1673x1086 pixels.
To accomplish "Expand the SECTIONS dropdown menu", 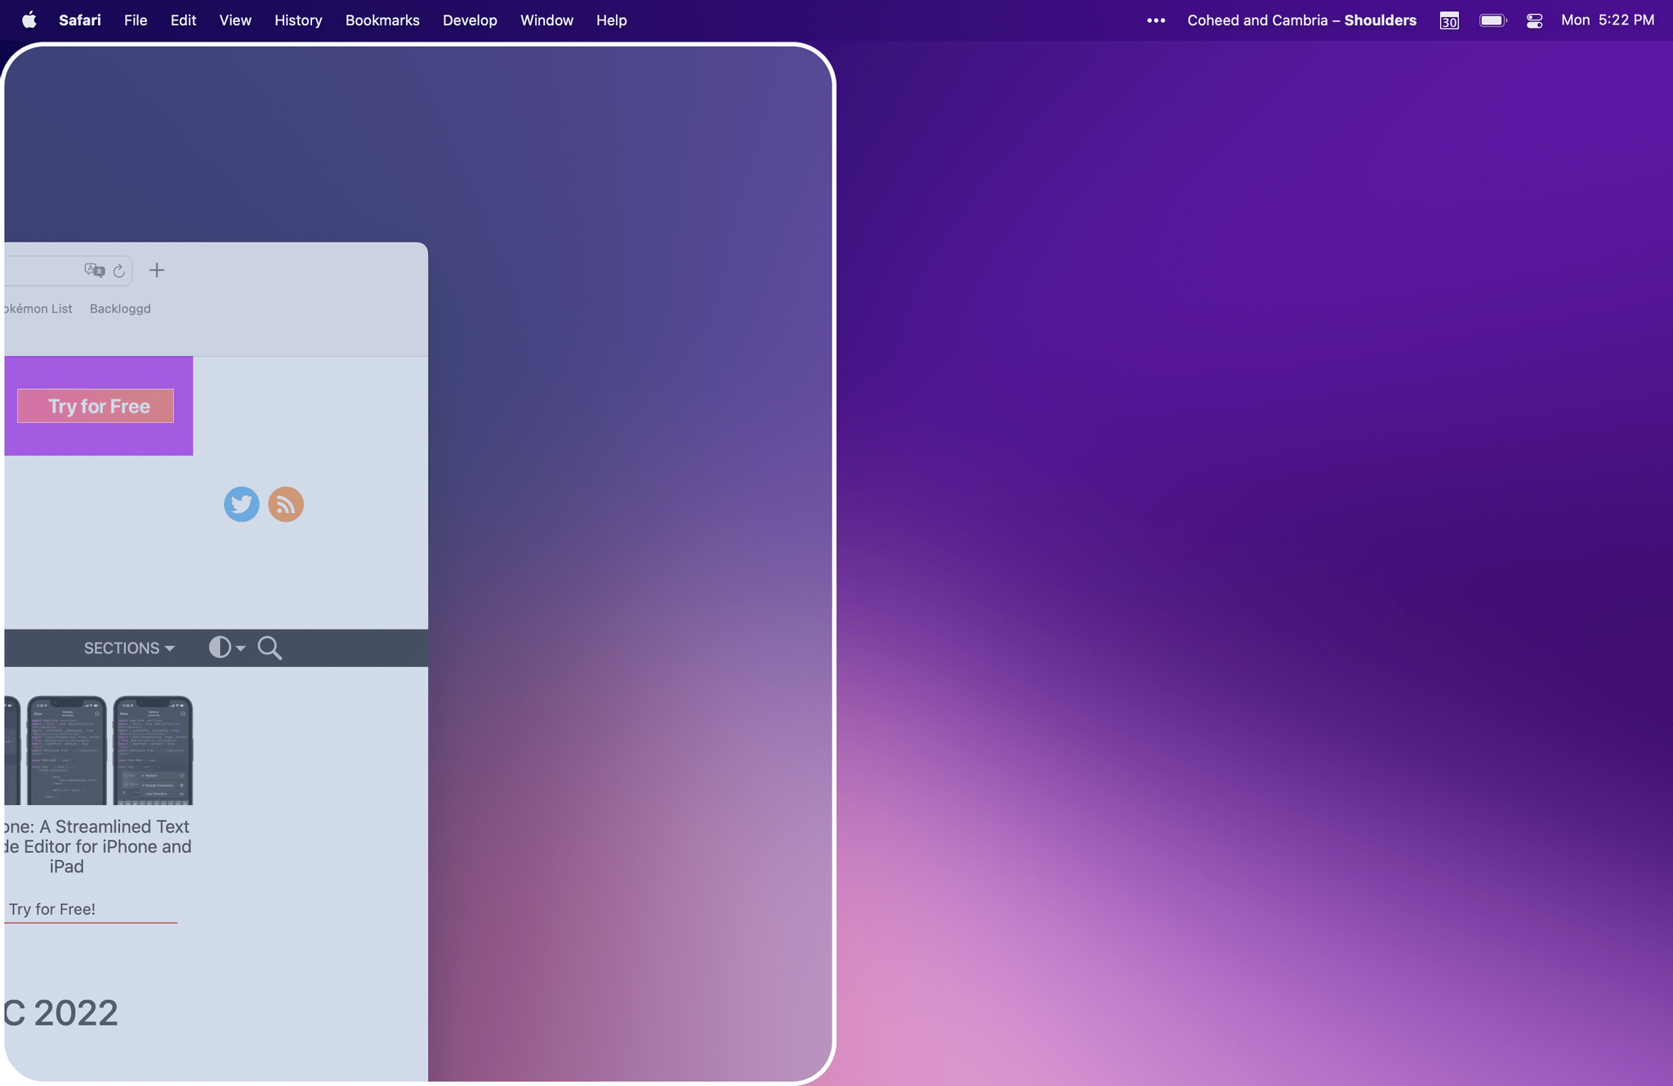I will 128,648.
